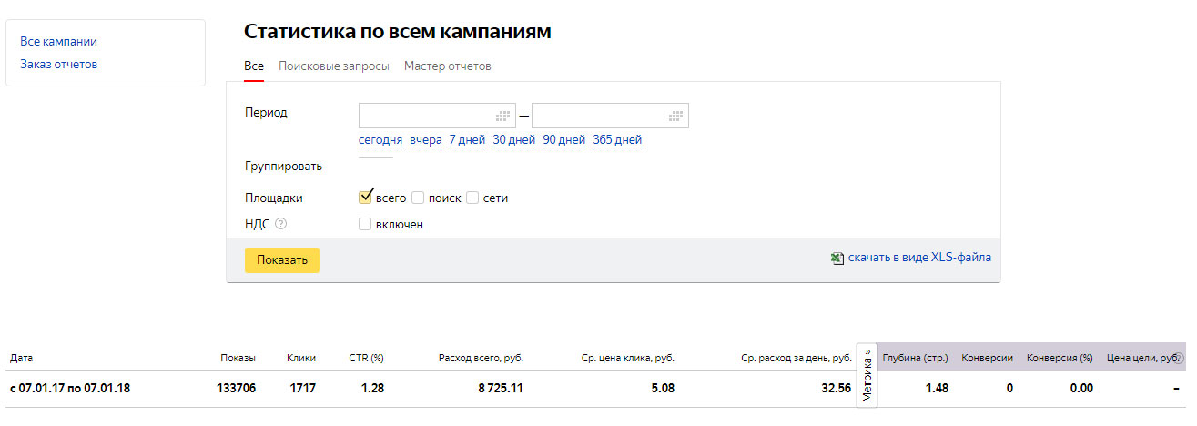Click average daily spend value 32.56
Viewport: 1197px width, 426px height.
pyautogui.click(x=835, y=388)
